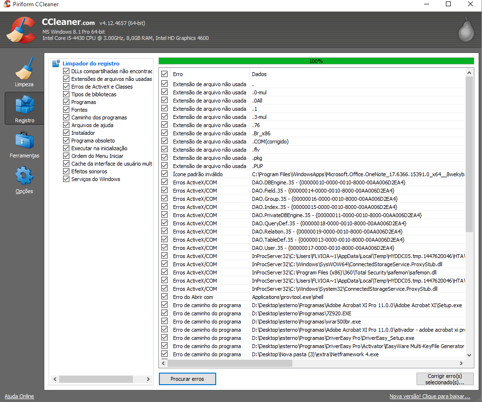Click the 100% scan progress bar
This screenshot has width=482, height=402.
316,61
